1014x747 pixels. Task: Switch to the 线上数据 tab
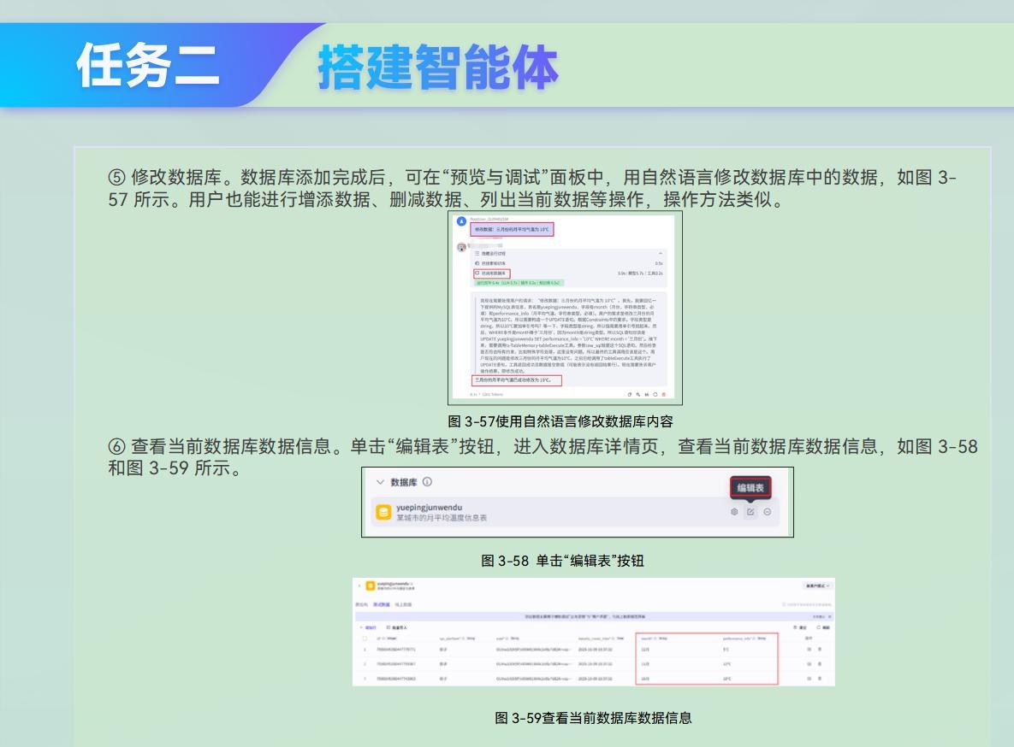tap(403, 605)
